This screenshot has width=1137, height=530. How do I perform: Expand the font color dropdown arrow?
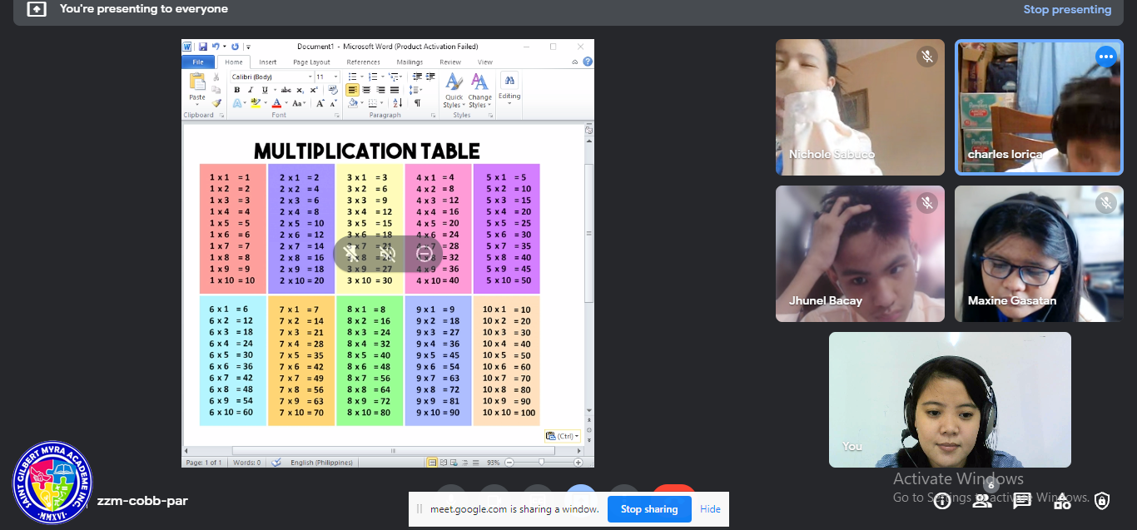point(285,103)
